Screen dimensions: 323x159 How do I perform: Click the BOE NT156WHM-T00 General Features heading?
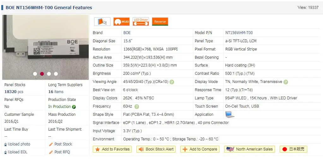click(x=49, y=8)
